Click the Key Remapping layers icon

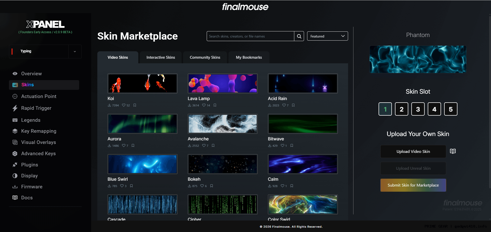(15, 131)
